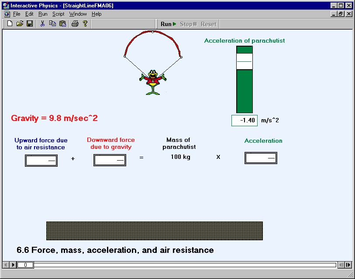The height and width of the screenshot is (279, 355).
Task: Open the Window menu
Action: point(78,14)
